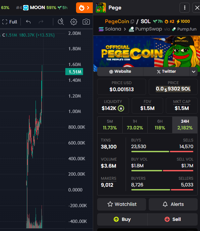Click the 7h pair age badge
The height and width of the screenshot is (231, 200).
tap(157, 21)
